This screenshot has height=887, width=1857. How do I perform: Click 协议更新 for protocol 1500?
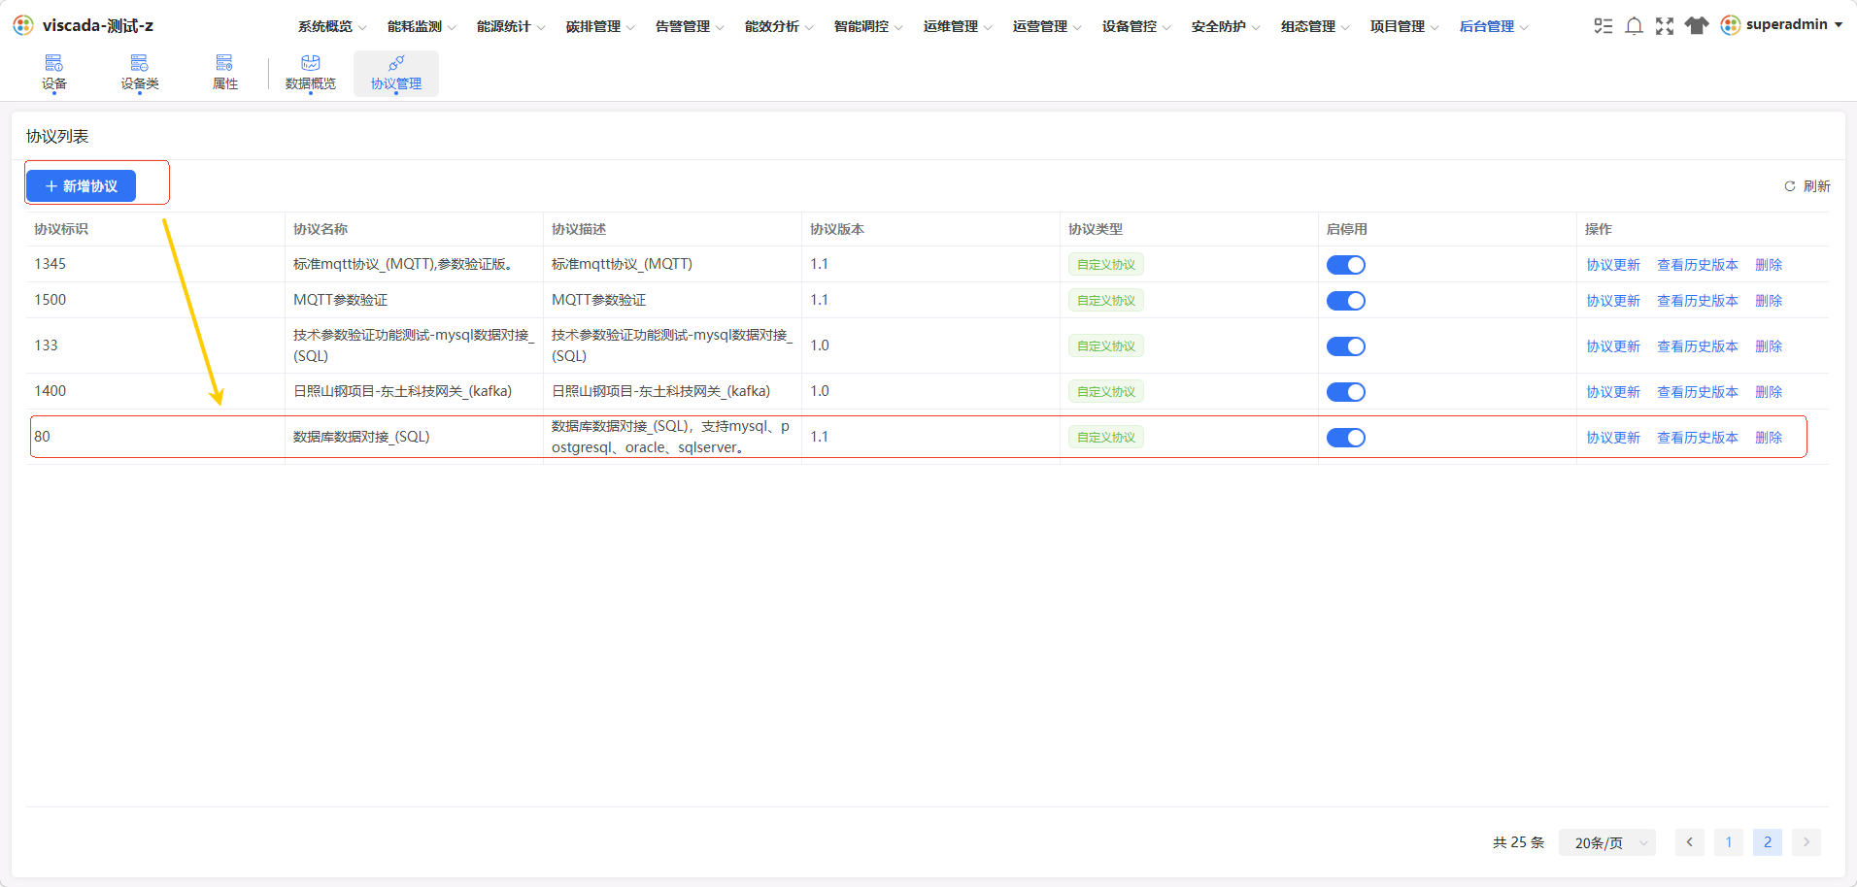tap(1613, 301)
